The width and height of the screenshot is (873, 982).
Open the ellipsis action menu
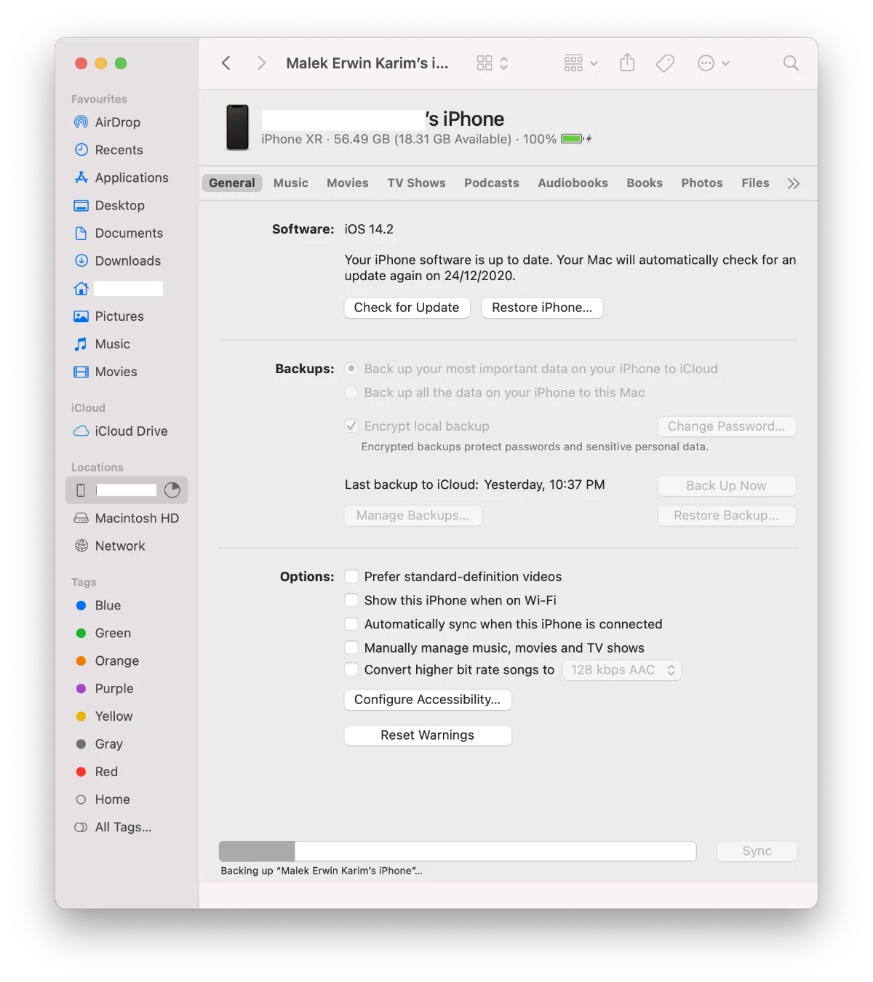[x=713, y=63]
